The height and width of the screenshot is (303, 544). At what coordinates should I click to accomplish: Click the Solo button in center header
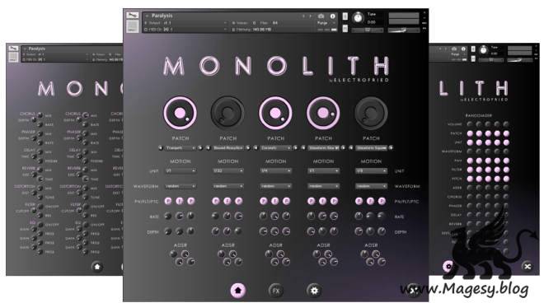point(345,16)
